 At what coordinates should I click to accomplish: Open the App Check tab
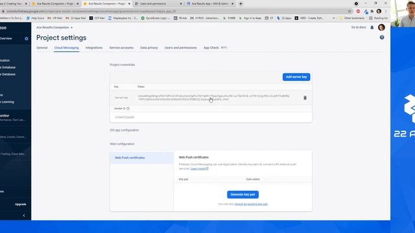click(211, 48)
